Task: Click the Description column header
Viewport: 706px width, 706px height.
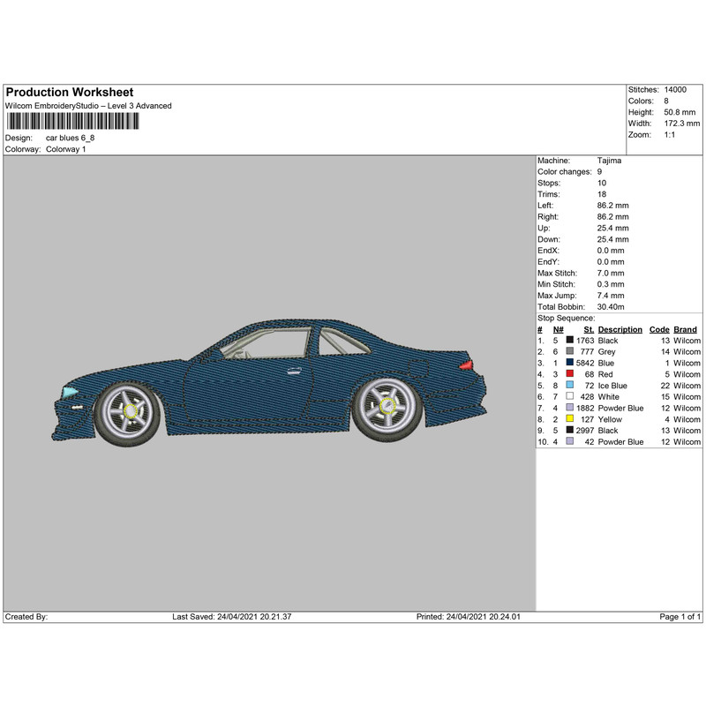Action: tap(621, 328)
